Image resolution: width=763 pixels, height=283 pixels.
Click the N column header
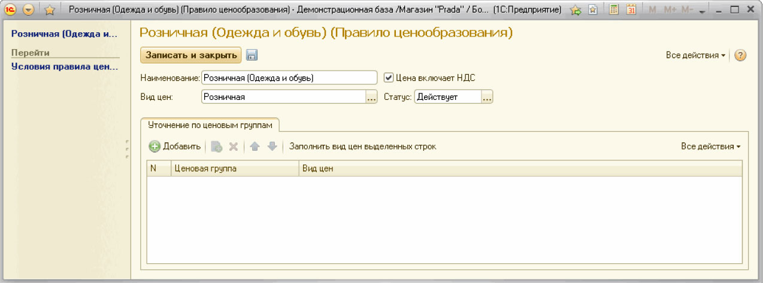point(159,169)
